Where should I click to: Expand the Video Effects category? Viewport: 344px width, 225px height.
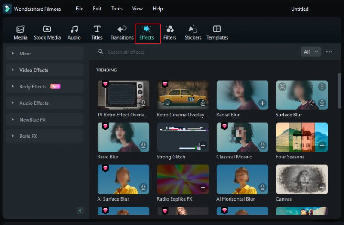34,70
